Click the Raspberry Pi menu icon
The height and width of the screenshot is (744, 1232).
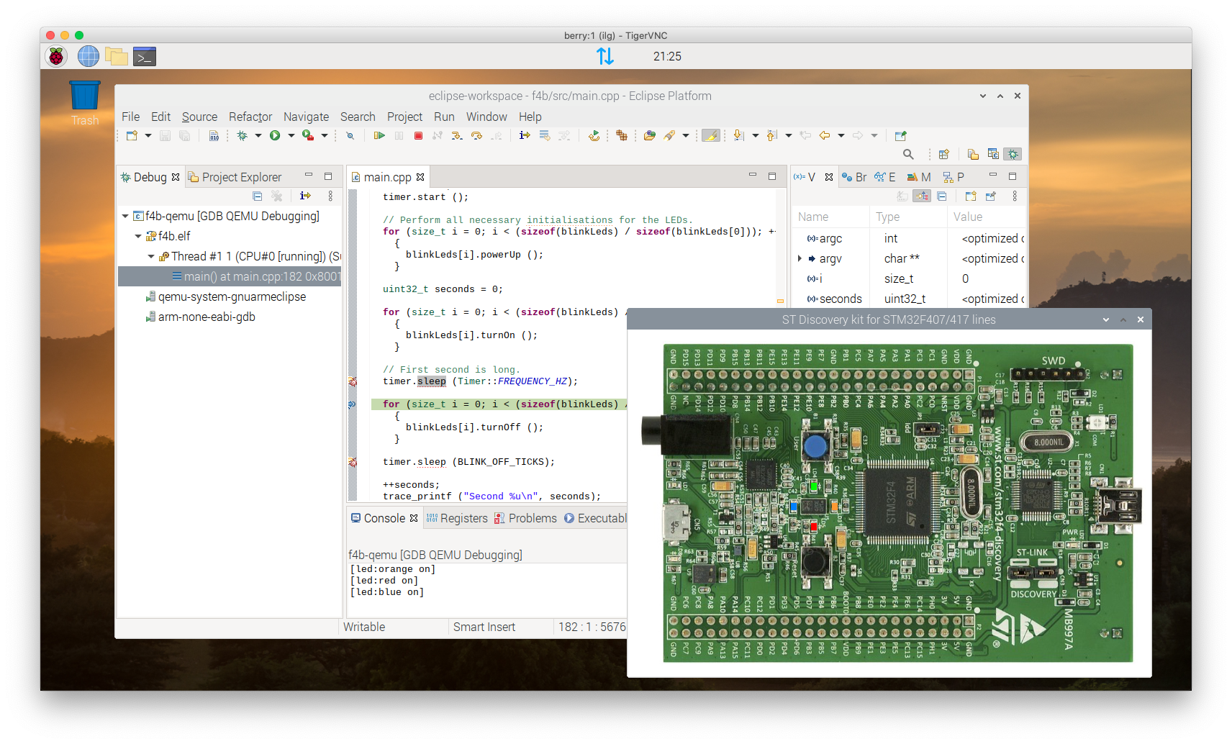[x=56, y=56]
